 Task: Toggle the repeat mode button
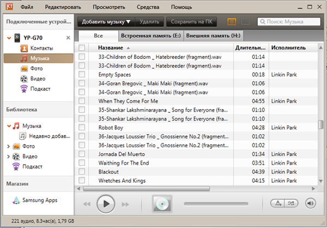(277, 203)
